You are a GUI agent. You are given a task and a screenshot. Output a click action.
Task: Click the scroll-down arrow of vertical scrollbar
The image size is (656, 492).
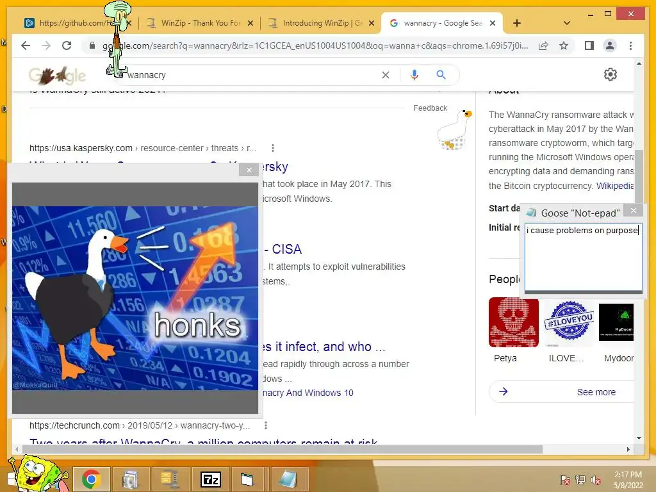[x=639, y=438]
